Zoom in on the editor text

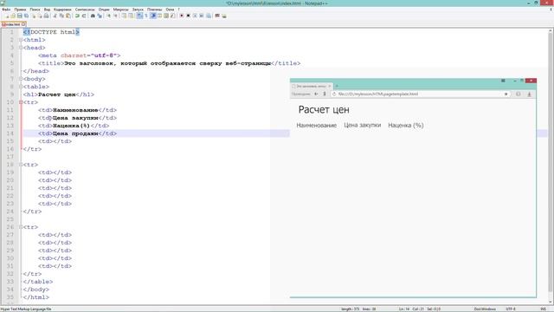pyautogui.click(x=109, y=16)
